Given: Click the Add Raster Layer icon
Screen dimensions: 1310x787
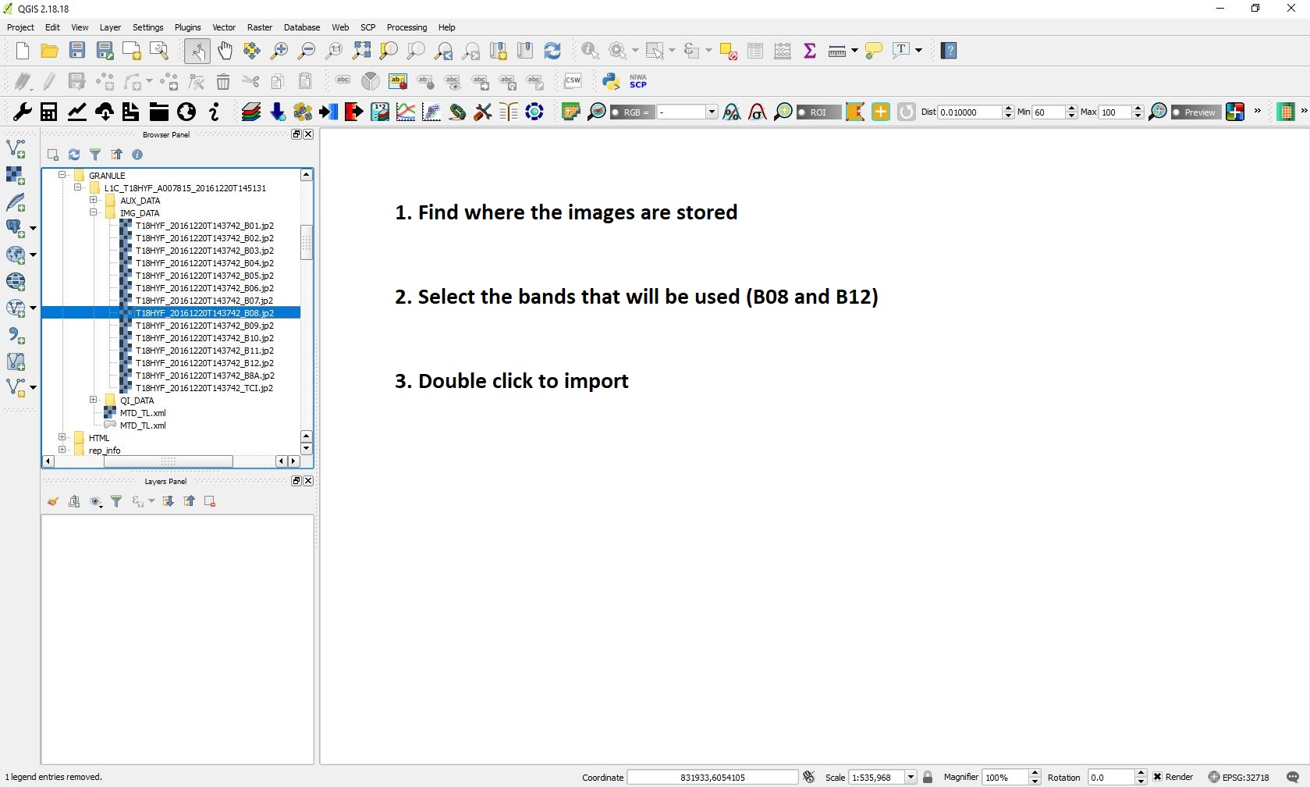Looking at the screenshot, I should tap(16, 176).
